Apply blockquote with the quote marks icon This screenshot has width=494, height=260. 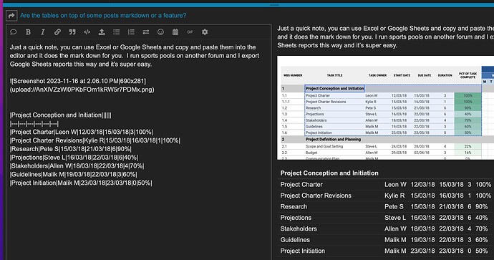click(72, 32)
